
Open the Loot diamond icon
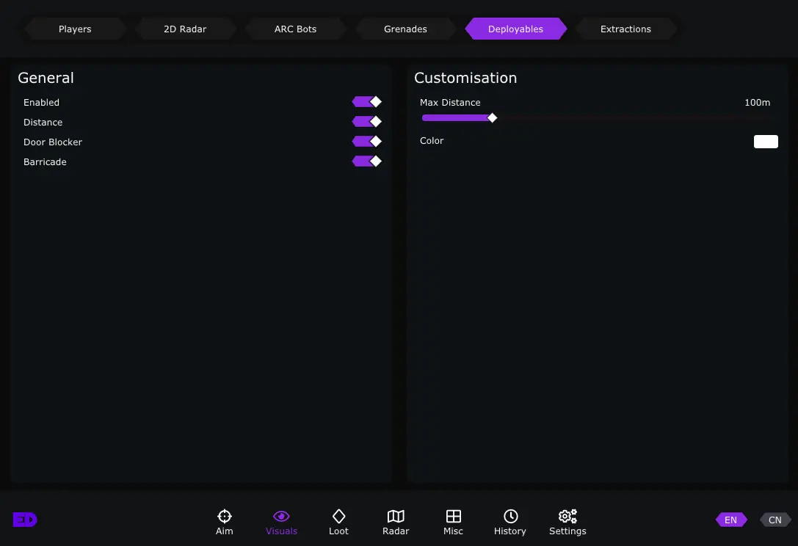tap(338, 517)
